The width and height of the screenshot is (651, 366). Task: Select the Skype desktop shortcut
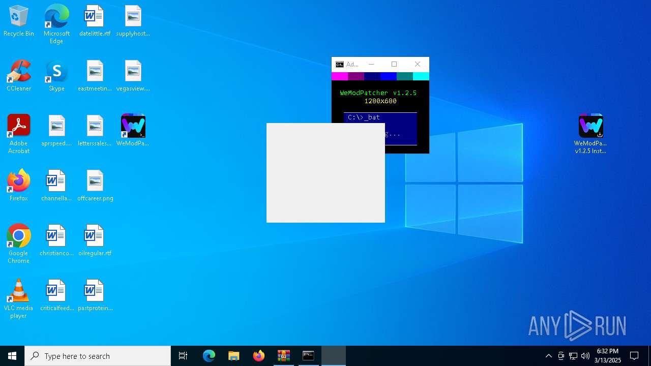point(56,76)
